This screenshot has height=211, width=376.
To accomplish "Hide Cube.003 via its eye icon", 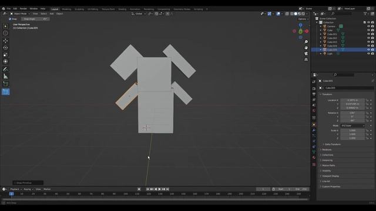I will (368, 42).
